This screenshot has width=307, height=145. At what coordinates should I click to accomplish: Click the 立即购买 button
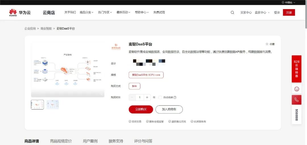point(141,109)
